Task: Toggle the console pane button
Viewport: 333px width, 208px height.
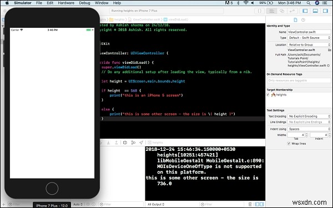Action: tap(263, 204)
